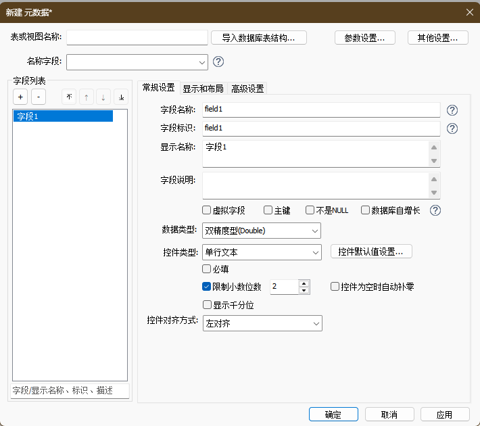Image resolution: width=480 pixels, height=426 pixels.
Task: Click the 表或视图名称 text field
Action: coord(137,37)
